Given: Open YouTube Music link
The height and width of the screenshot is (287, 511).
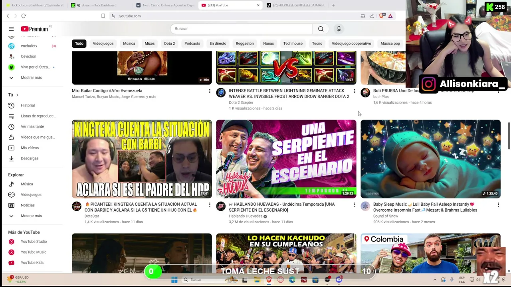Looking at the screenshot, I should (32, 252).
